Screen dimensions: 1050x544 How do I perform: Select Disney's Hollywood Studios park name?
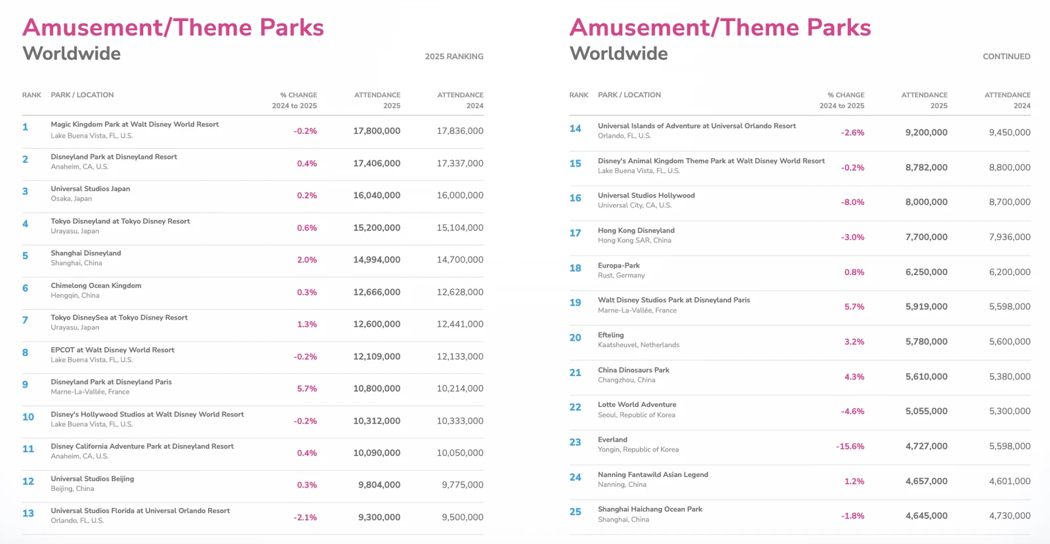point(147,414)
